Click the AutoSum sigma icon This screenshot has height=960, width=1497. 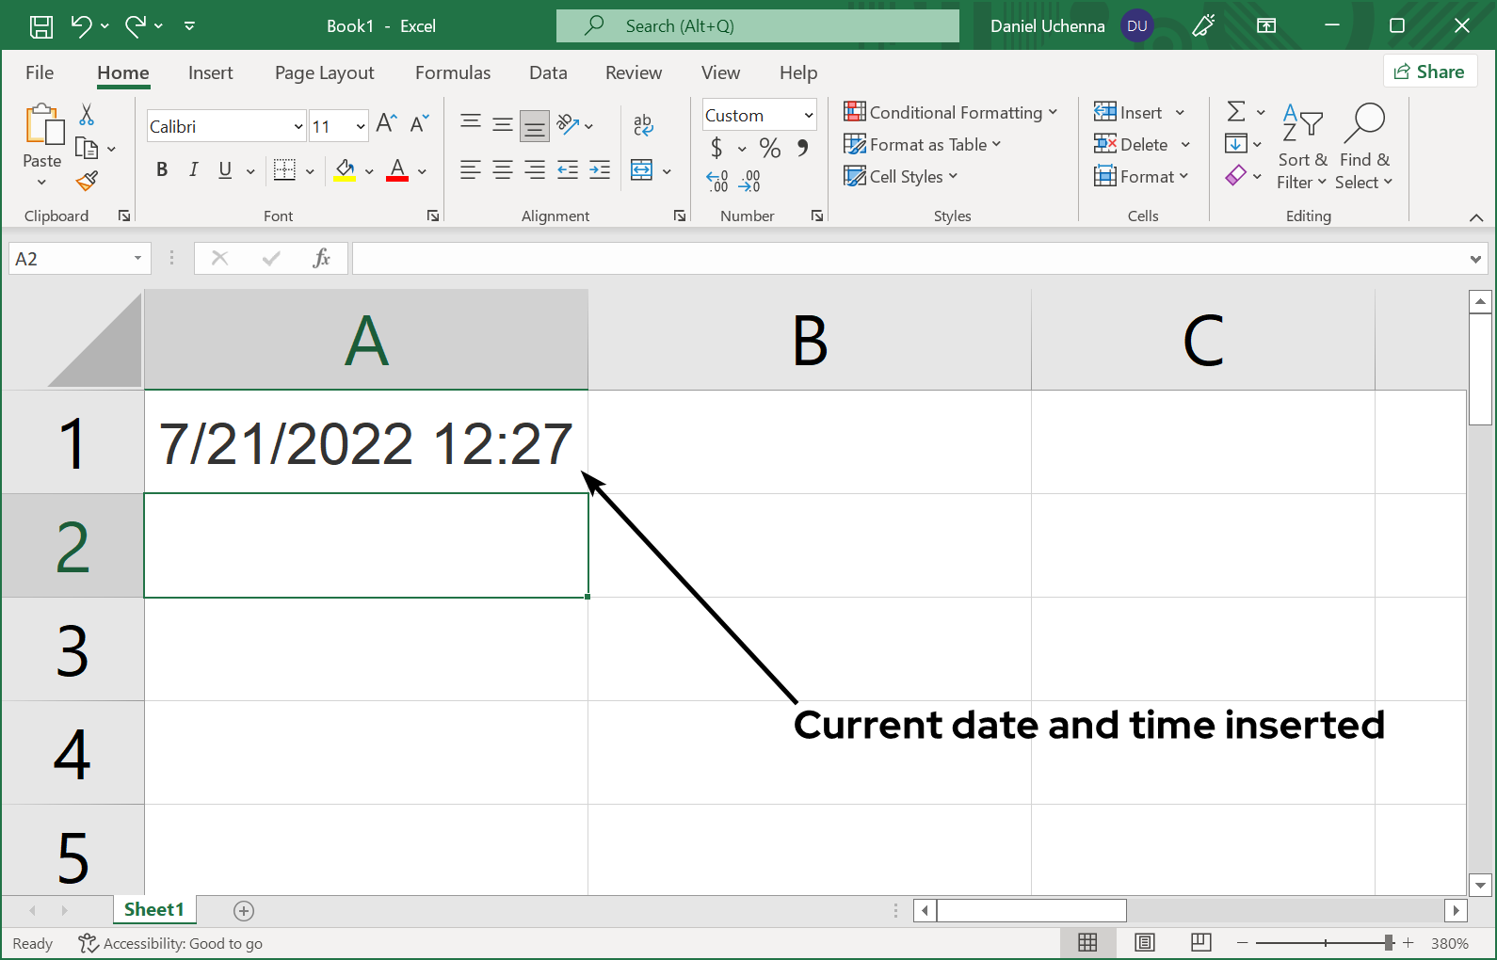tap(1236, 112)
